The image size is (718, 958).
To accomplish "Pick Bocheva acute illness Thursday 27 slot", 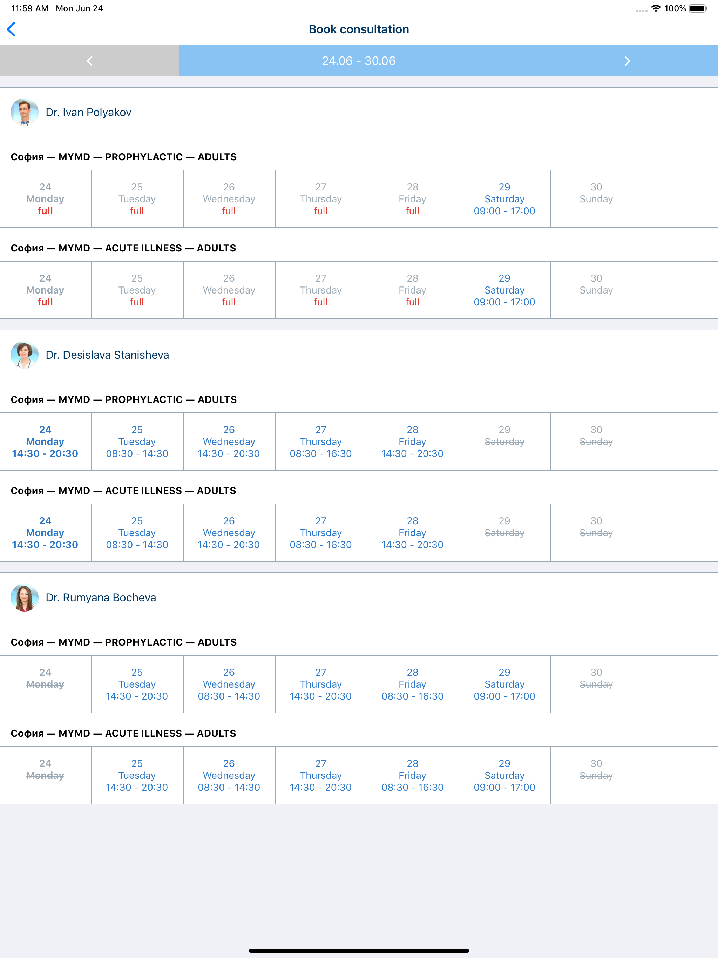I will click(321, 775).
